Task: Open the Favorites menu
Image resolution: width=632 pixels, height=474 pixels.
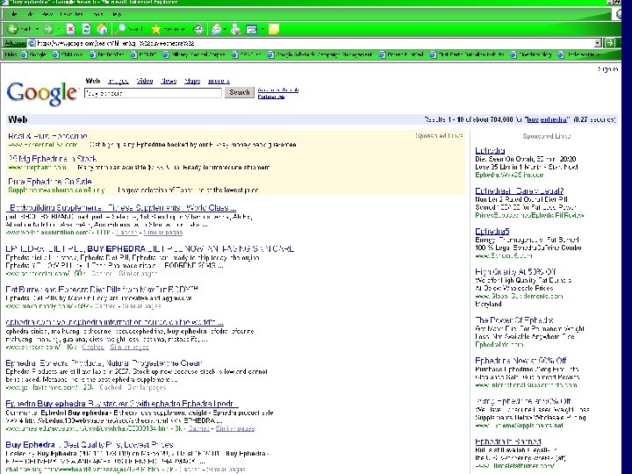Action: pos(71,14)
